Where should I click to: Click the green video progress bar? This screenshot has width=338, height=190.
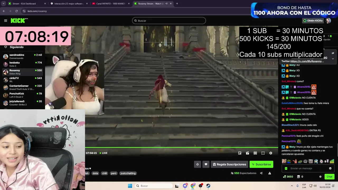181,148
